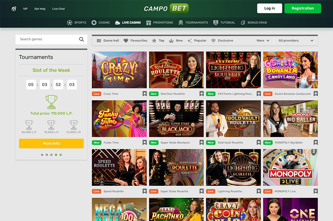Click the search magnifier icon

pyautogui.click(x=81, y=39)
